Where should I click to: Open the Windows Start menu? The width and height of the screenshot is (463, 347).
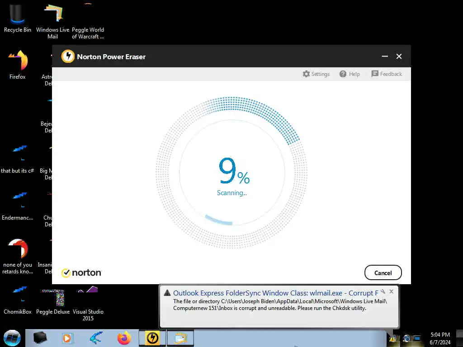pos(12,338)
